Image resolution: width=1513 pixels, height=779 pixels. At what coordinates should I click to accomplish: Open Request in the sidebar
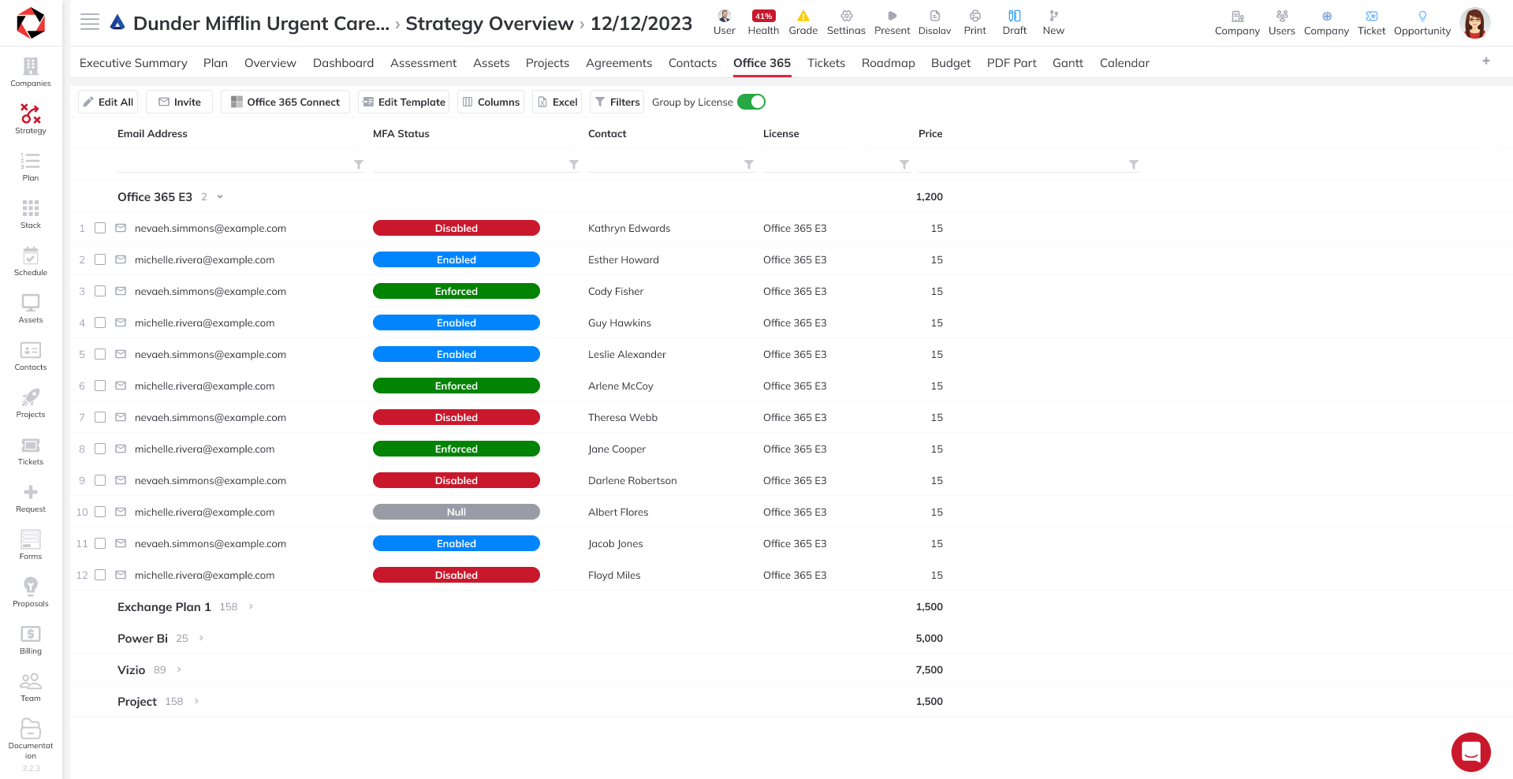pyautogui.click(x=31, y=498)
